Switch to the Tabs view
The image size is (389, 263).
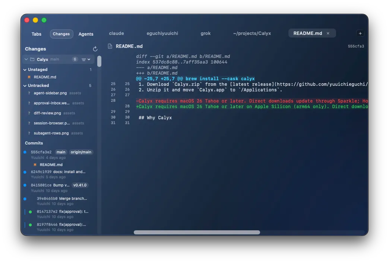click(37, 34)
